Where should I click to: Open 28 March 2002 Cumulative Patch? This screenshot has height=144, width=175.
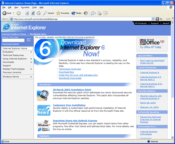(x=72, y=90)
